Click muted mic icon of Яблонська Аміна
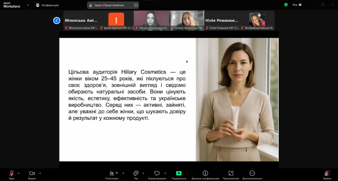Screen dimensions: 338x181 66,28
